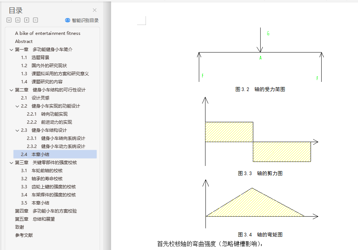Jump to the Abstract entry
The image size is (358, 250).
[x=24, y=41]
